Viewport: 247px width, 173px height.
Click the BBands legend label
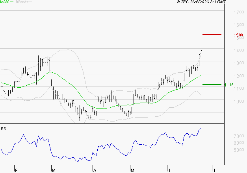point(22,2)
